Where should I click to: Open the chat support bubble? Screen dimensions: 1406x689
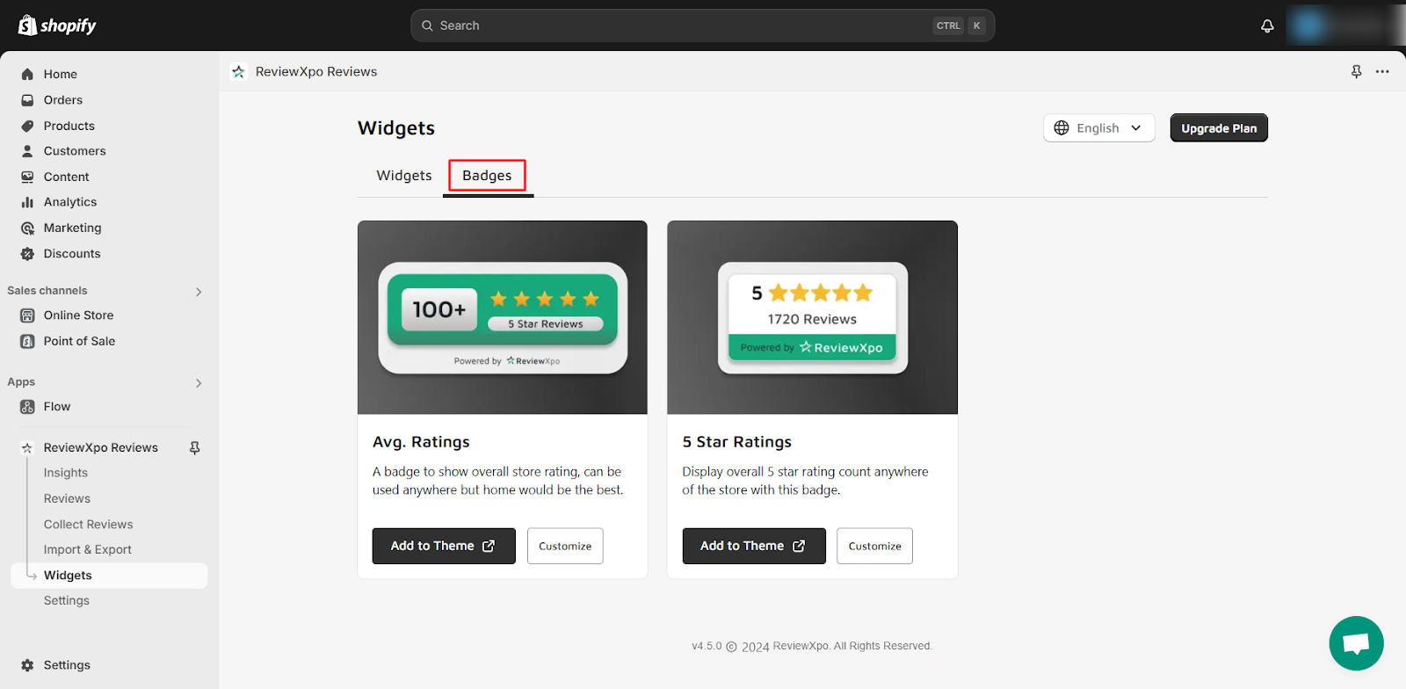pyautogui.click(x=1356, y=643)
